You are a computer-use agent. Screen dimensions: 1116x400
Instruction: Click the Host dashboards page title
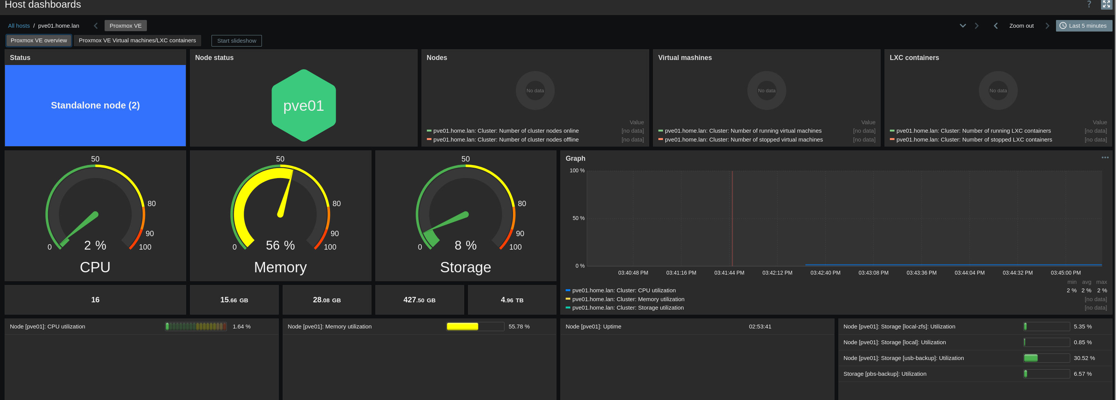[x=42, y=4]
